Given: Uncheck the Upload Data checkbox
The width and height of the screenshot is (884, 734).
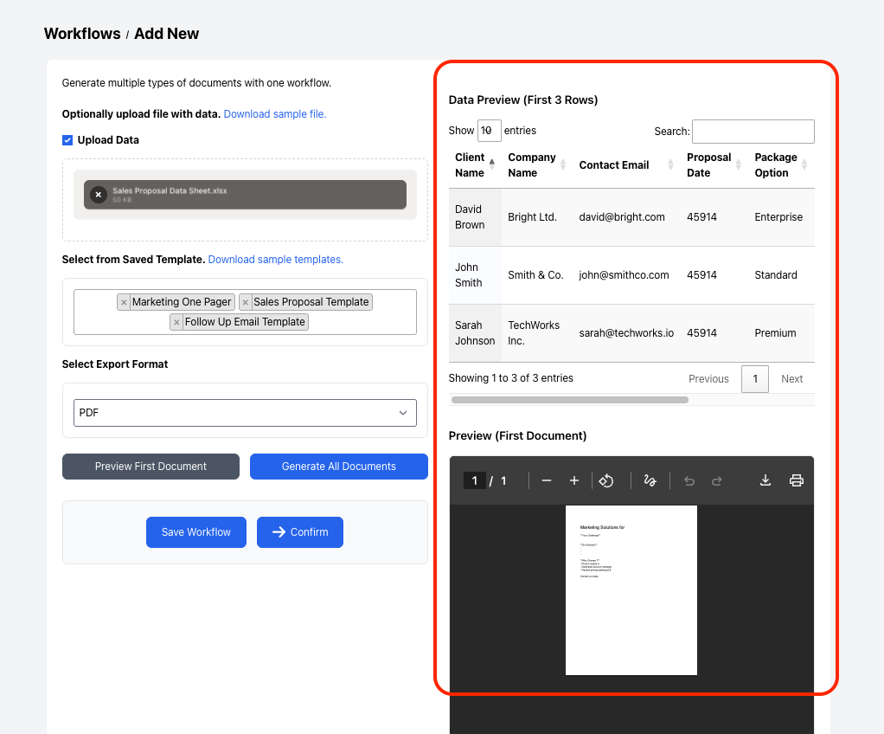Looking at the screenshot, I should [67, 139].
